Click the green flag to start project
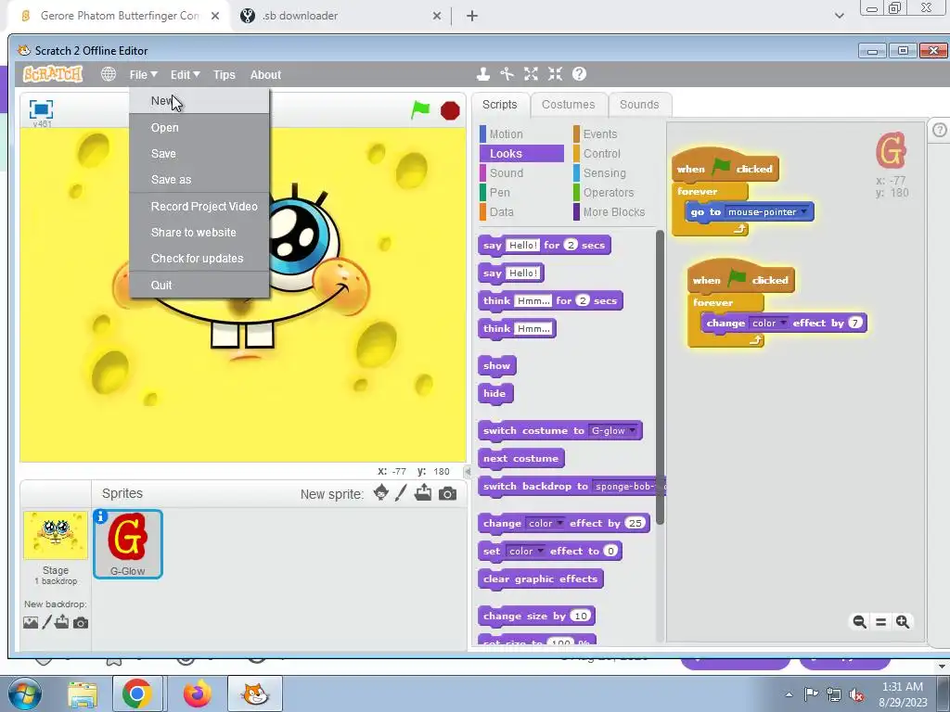 point(420,110)
